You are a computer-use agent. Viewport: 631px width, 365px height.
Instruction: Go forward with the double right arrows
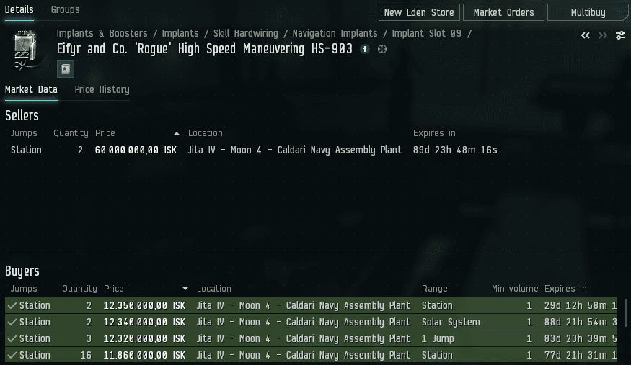[603, 35]
